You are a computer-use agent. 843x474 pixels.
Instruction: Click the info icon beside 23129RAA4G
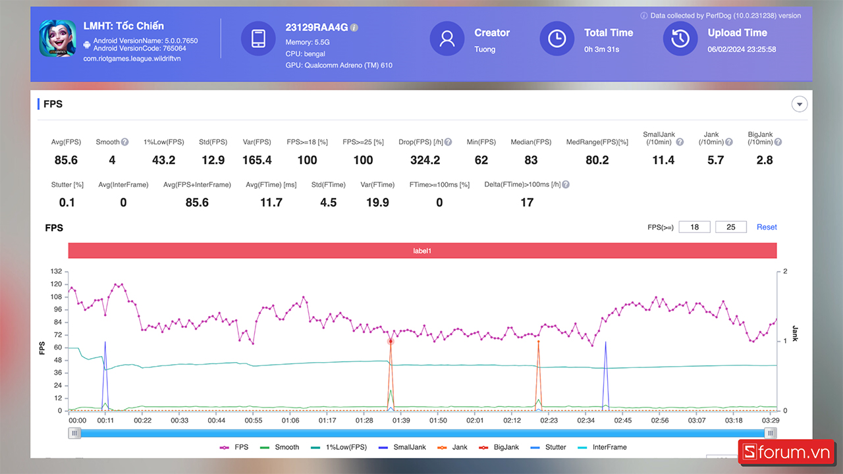[354, 28]
